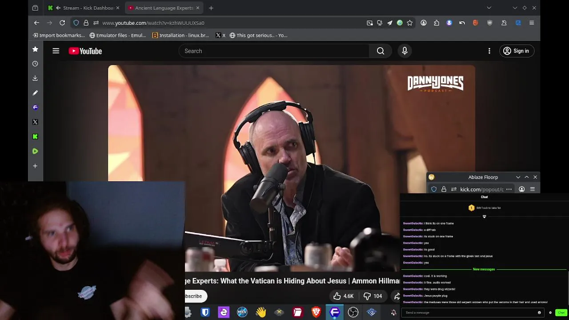The height and width of the screenshot is (320, 569).
Task: Click green globe icon in address bar
Action: click(x=400, y=23)
